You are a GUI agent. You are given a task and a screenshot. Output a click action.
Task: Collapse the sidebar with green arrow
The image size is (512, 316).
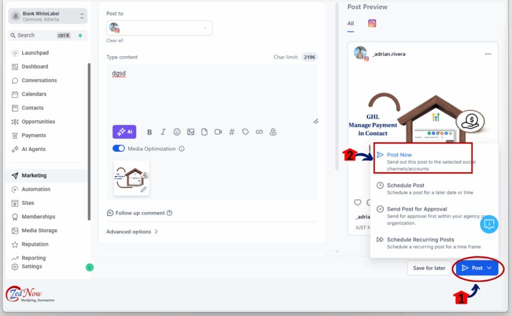pyautogui.click(x=89, y=267)
